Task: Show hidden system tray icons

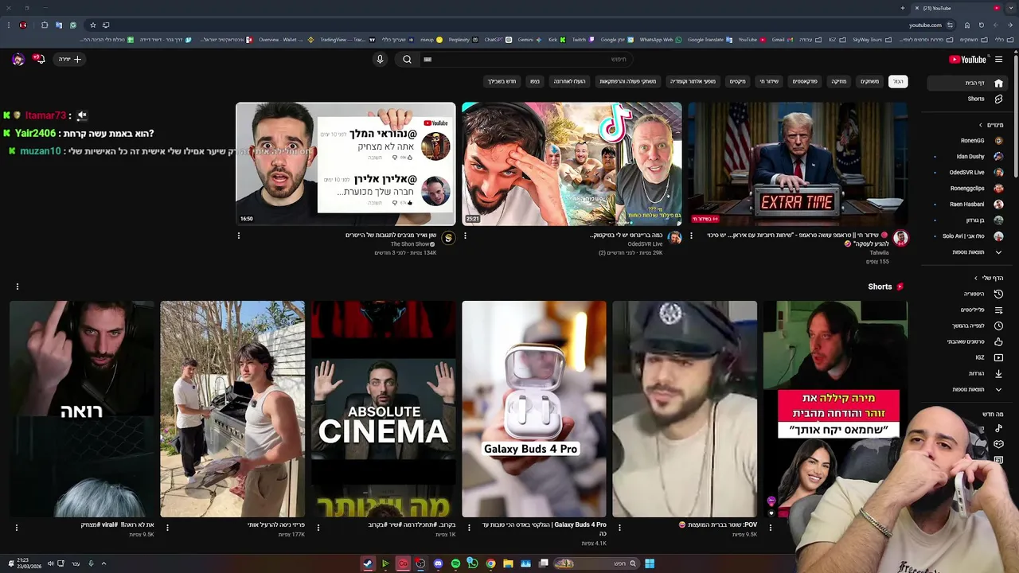Action: [x=103, y=563]
